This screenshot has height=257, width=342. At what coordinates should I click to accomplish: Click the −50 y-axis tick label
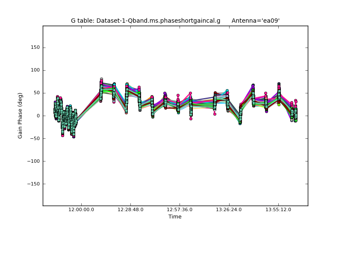pos(34,138)
